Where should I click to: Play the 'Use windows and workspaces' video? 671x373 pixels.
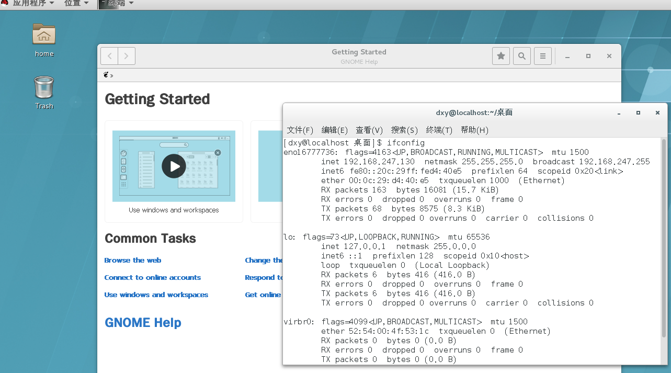click(173, 166)
